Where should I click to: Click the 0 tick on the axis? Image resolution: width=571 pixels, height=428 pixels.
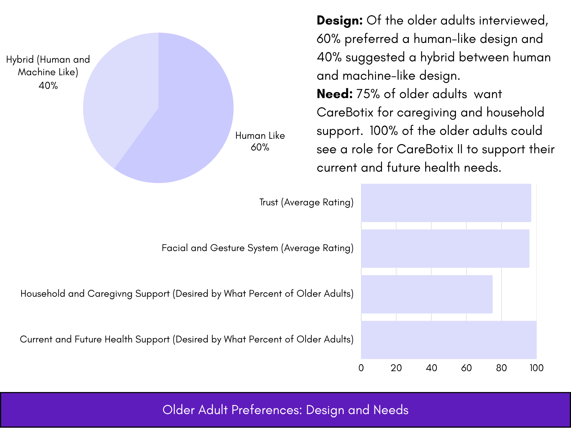pyautogui.click(x=361, y=368)
